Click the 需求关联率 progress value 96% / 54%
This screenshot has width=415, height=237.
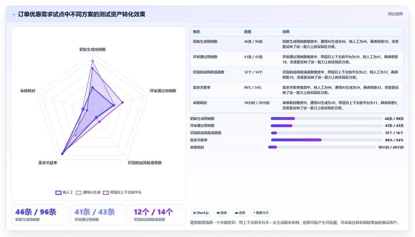tap(394, 140)
